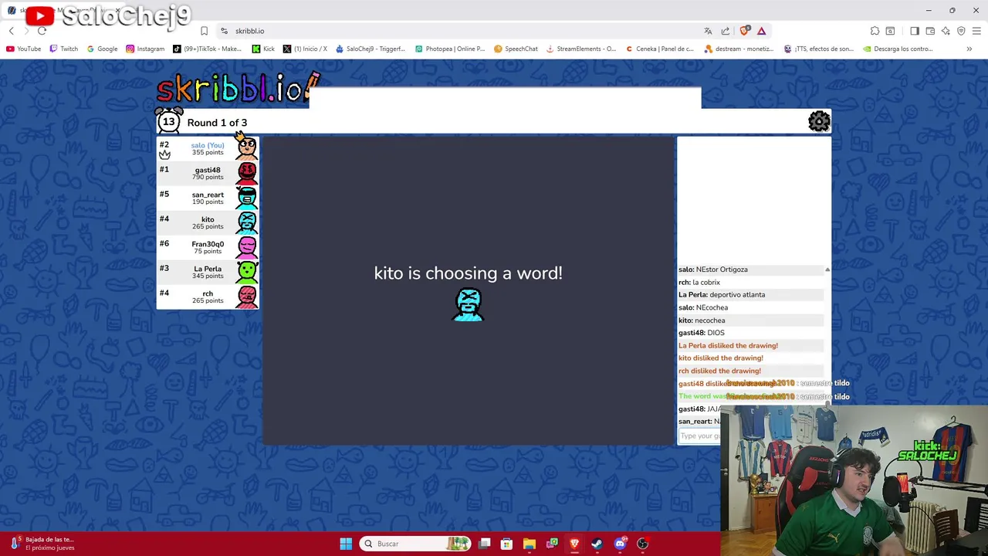This screenshot has height=556, width=988.
Task: Open Brave Shields lion icon
Action: pos(744,31)
